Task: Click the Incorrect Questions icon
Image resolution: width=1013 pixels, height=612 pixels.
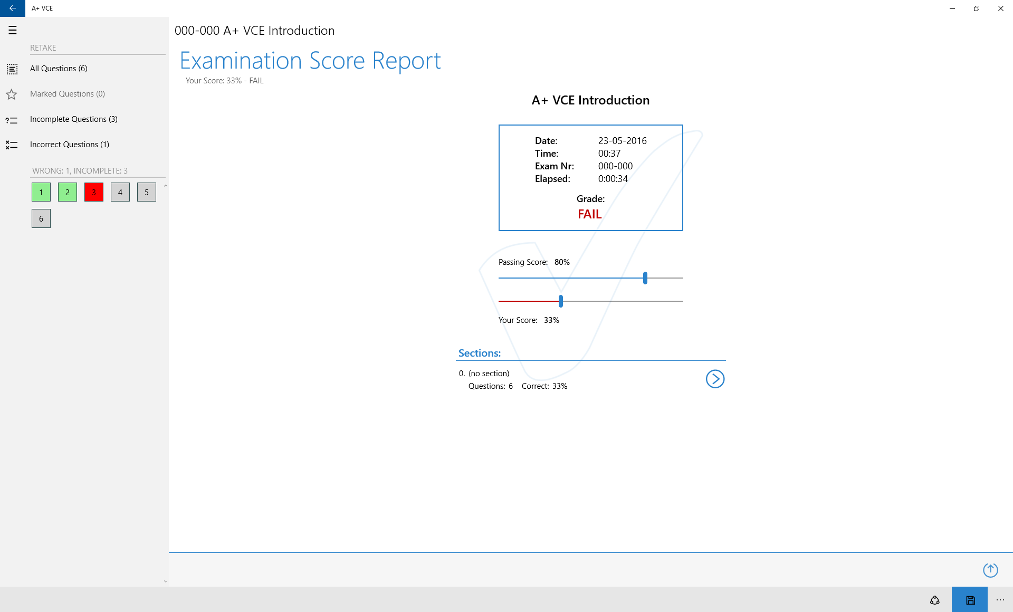Action: point(11,145)
